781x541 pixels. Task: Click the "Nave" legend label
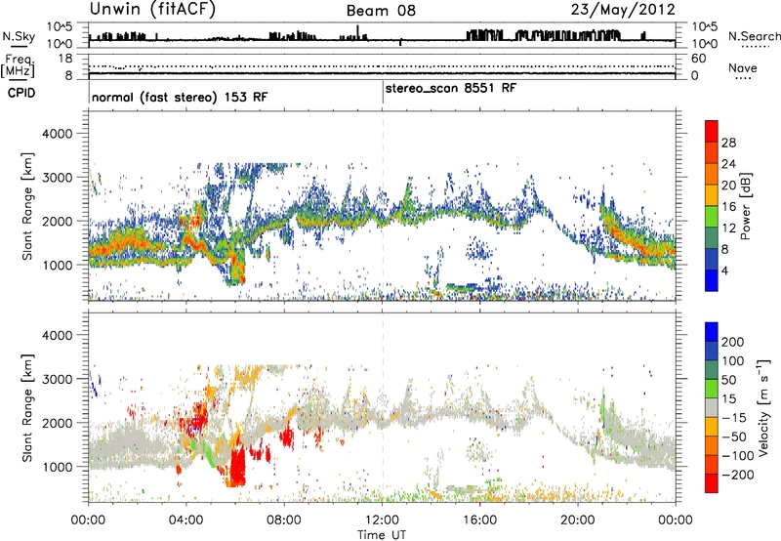tap(743, 67)
